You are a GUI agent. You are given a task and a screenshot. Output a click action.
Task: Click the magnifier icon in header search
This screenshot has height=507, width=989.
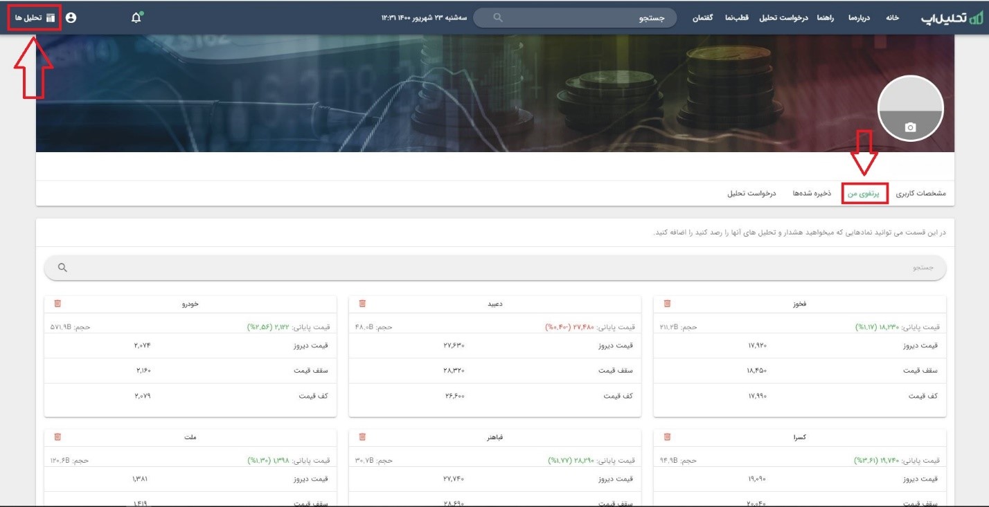click(497, 18)
